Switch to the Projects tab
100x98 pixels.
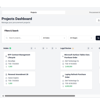[x=34, y=12]
